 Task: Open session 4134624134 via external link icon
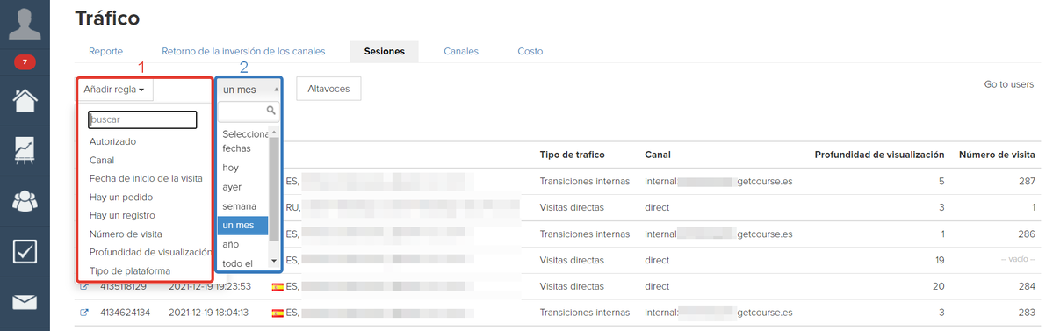pyautogui.click(x=84, y=313)
